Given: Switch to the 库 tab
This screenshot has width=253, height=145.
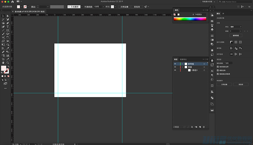Looking at the screenshot, I should [223, 13].
